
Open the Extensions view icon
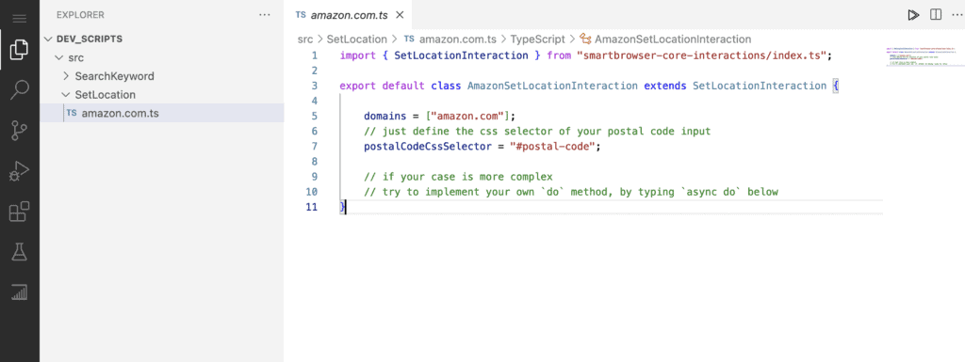pos(20,212)
